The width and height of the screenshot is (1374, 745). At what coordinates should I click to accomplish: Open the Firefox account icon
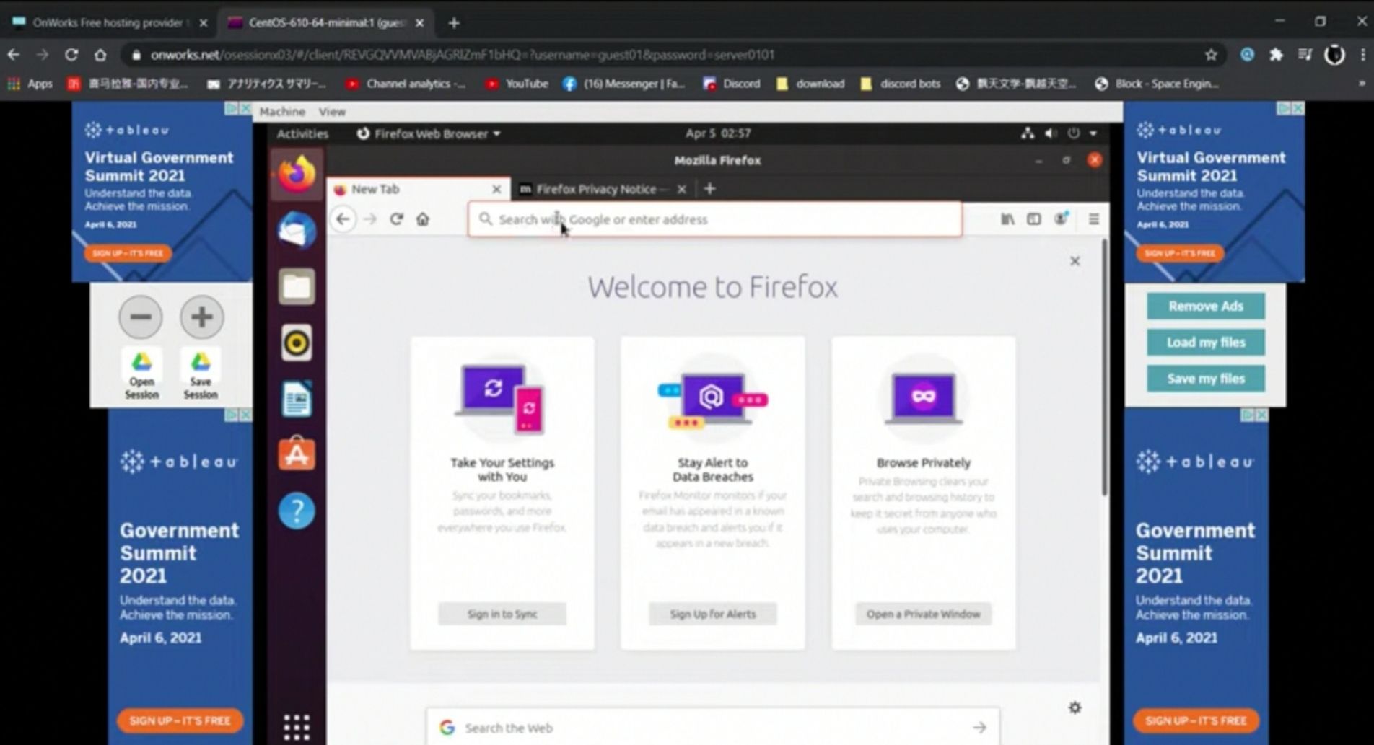1061,219
